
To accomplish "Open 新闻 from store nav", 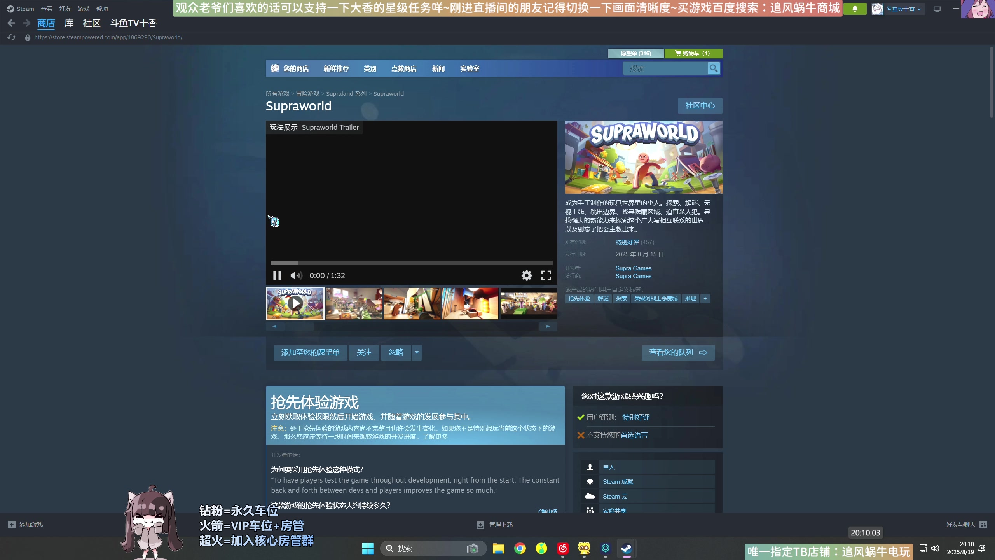I will [438, 68].
